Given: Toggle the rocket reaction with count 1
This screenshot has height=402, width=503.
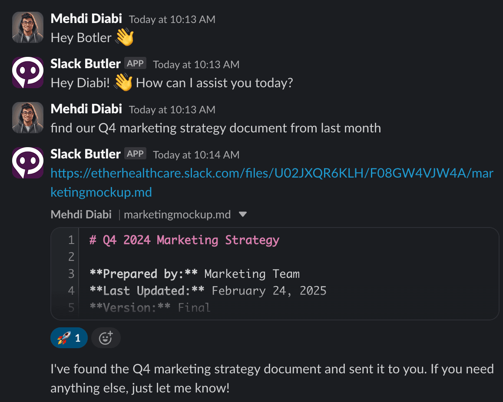Looking at the screenshot, I should 69,338.
